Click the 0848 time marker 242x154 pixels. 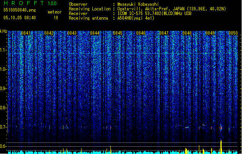click(187, 33)
